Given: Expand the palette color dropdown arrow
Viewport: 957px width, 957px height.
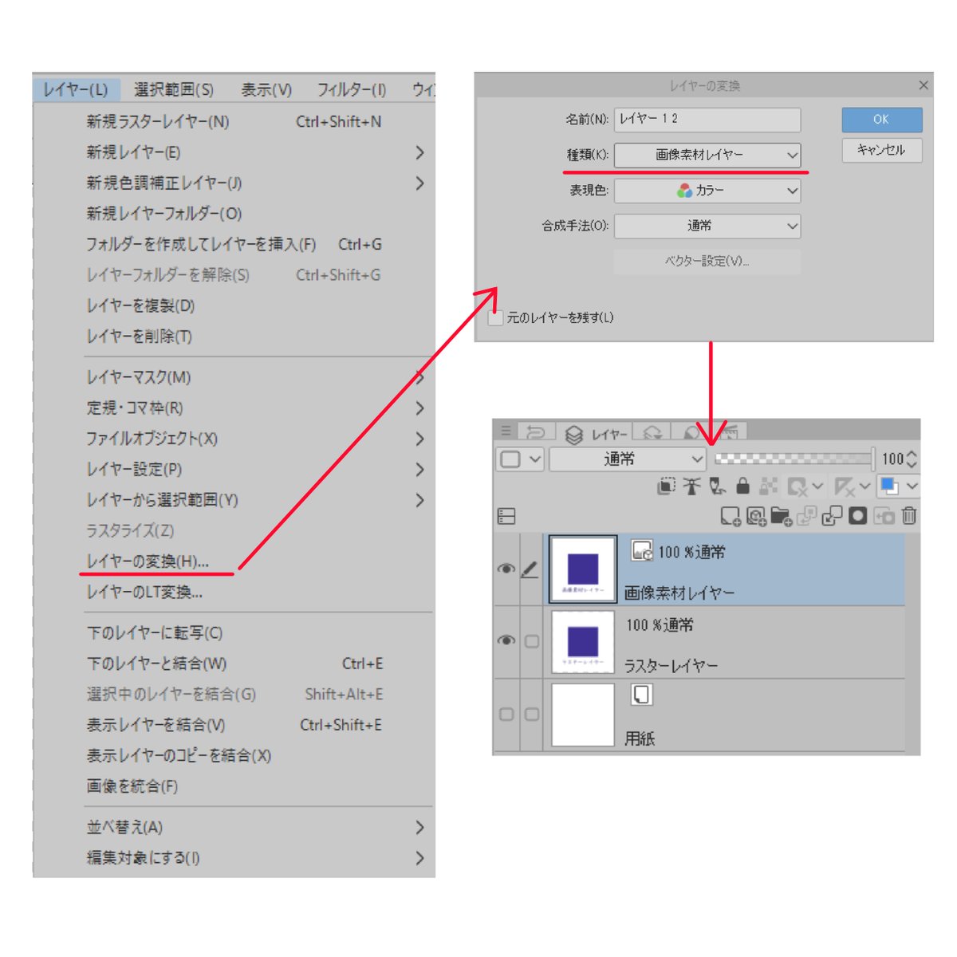Looking at the screenshot, I should (x=536, y=459).
